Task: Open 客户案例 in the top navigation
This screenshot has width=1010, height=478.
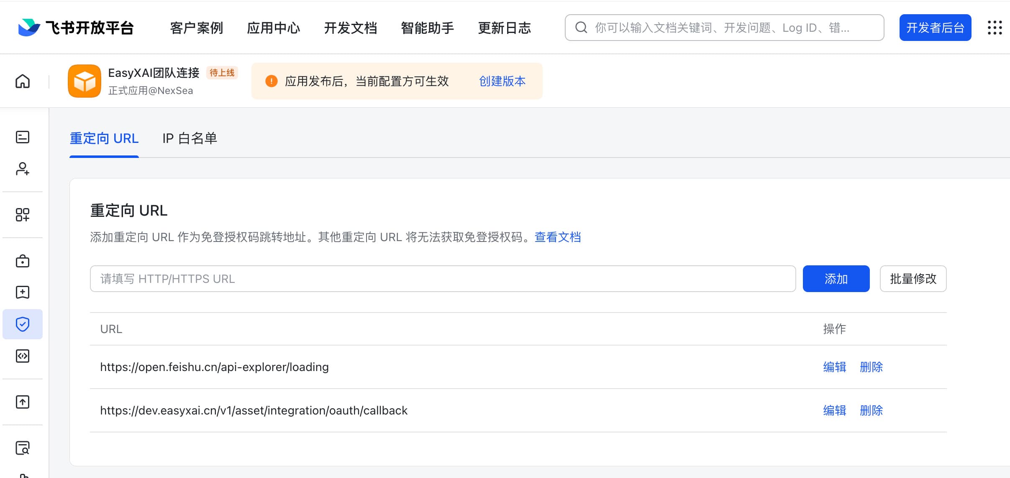Action: pos(197,28)
